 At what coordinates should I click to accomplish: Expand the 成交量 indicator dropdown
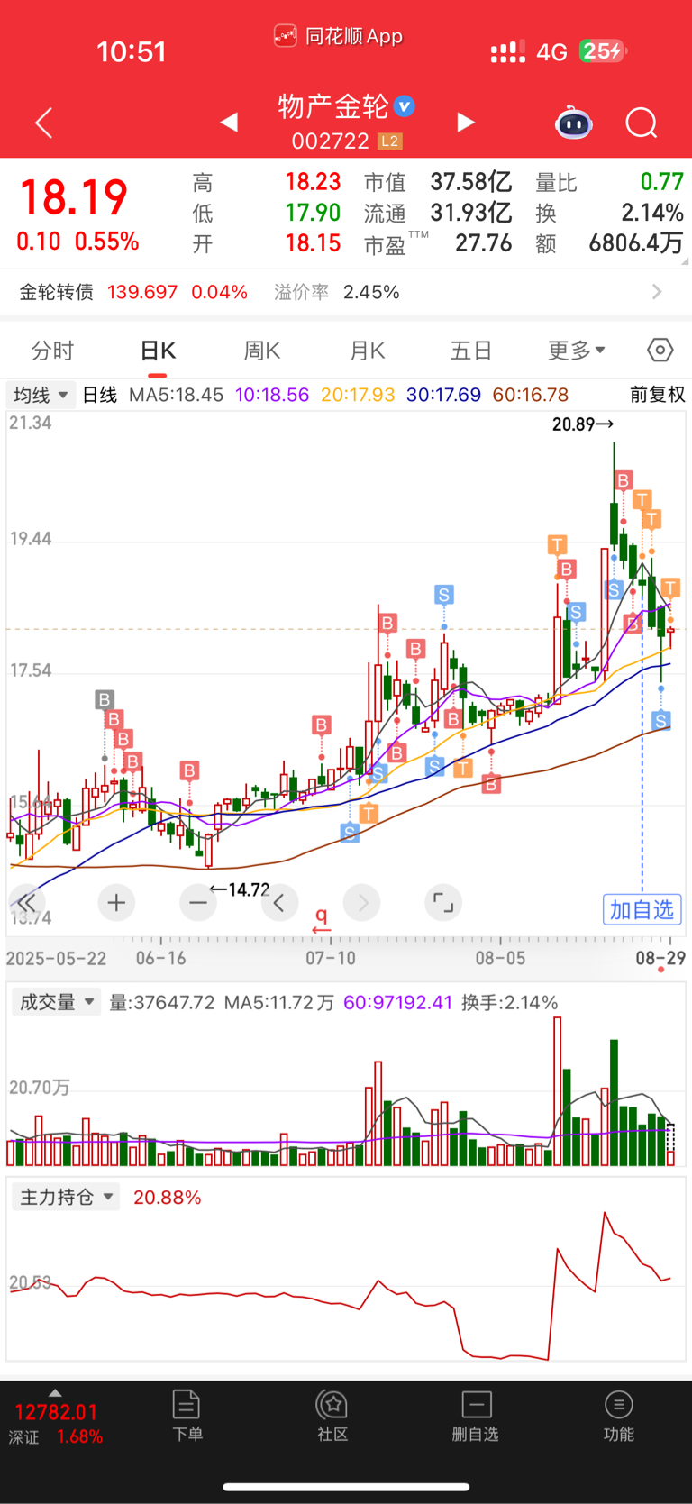56,1002
